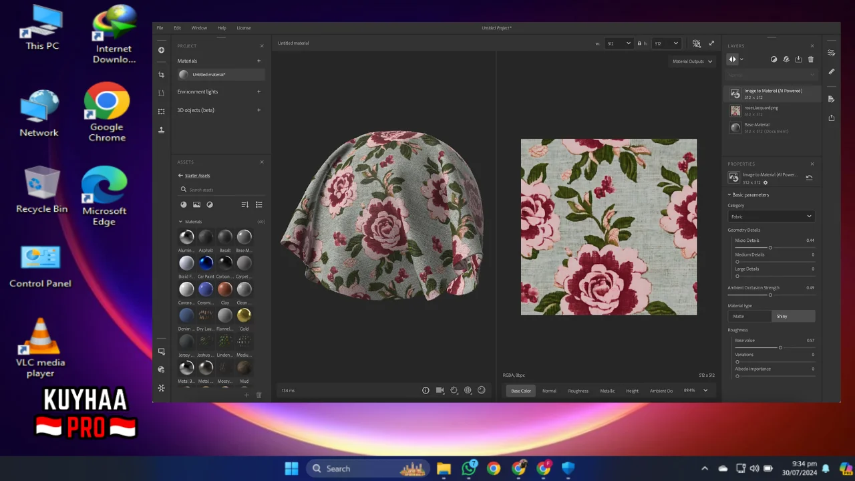
Task: Select the Crop tool in left toolbar
Action: 161,75
